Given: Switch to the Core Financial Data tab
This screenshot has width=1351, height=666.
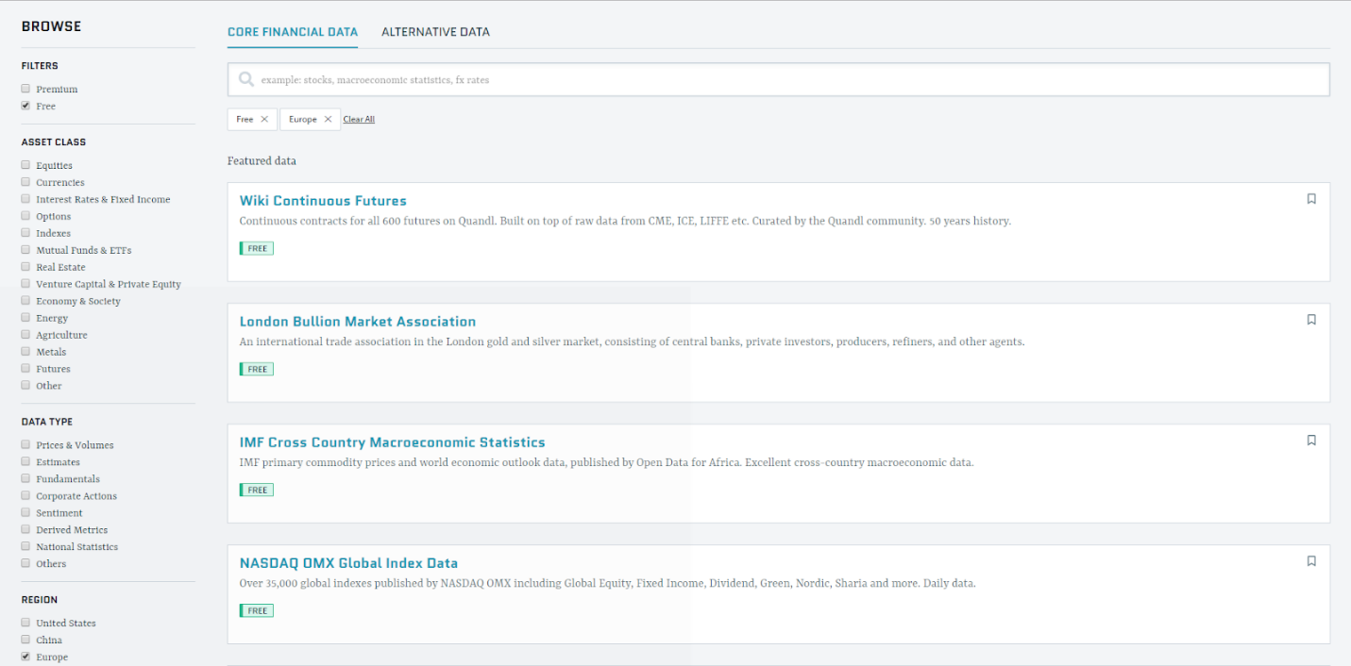Looking at the screenshot, I should click(x=293, y=32).
